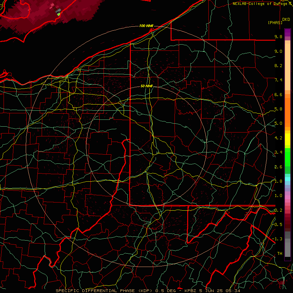This screenshot has width=293, height=293.
Task: Click the 4.2 value on the color scale
Action: coord(278,138)
